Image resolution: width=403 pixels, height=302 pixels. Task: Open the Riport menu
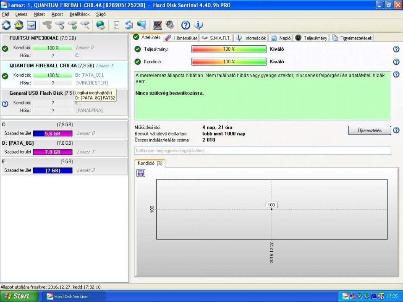point(57,14)
